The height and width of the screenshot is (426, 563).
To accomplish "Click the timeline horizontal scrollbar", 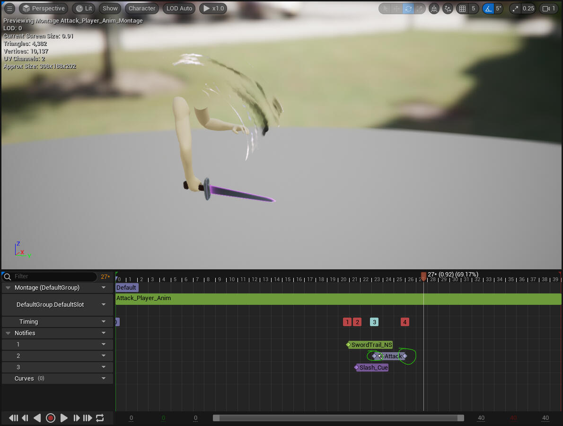I will click(338, 418).
